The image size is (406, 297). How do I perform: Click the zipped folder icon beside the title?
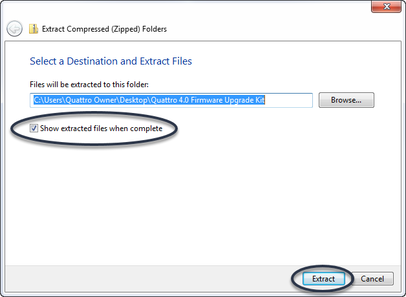[34, 28]
